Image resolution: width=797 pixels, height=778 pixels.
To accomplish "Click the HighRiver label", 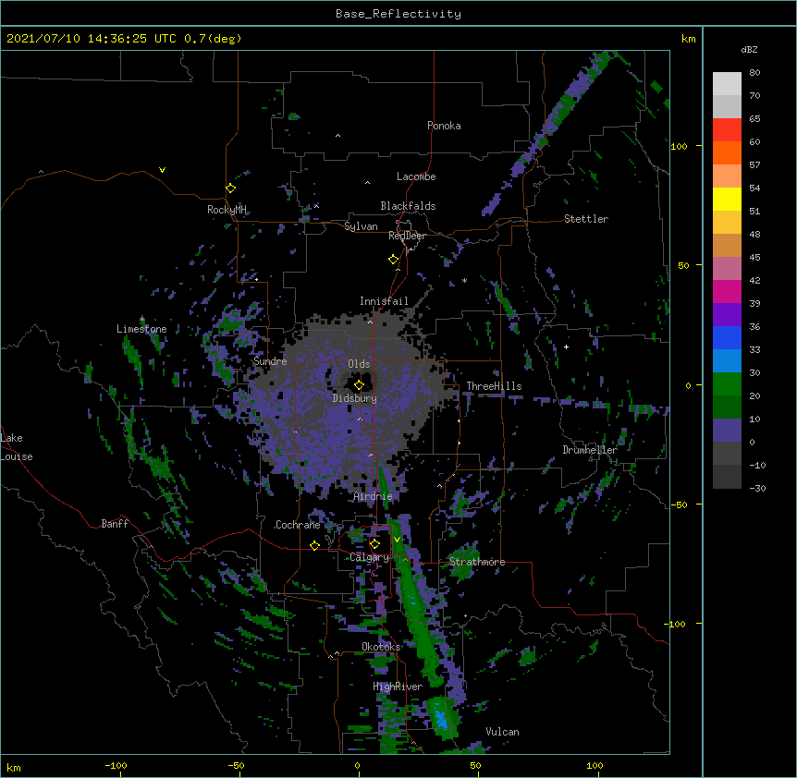I will point(398,687).
